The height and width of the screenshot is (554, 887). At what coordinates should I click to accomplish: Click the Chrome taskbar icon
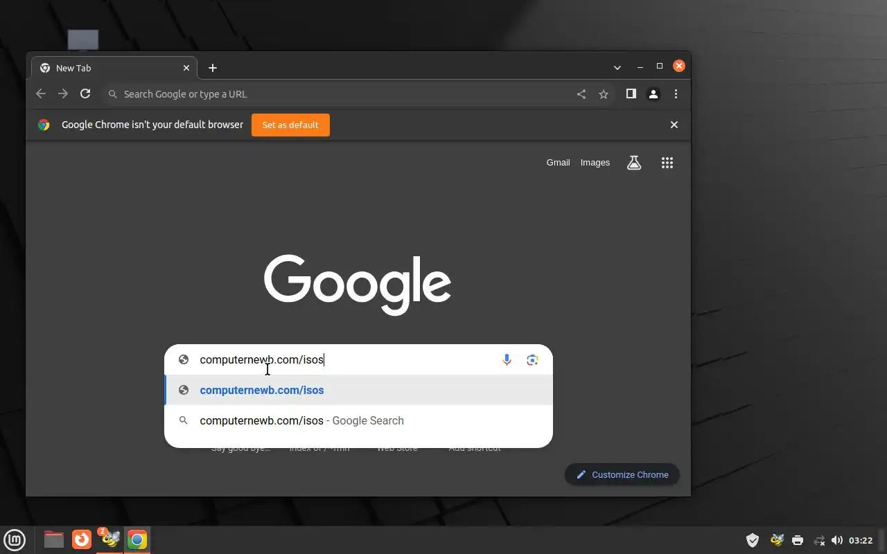137,539
